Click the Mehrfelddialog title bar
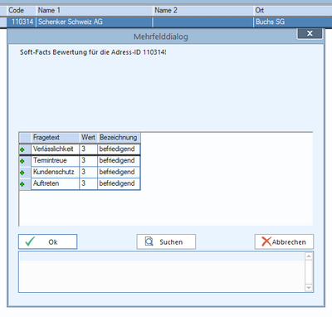 click(160, 37)
